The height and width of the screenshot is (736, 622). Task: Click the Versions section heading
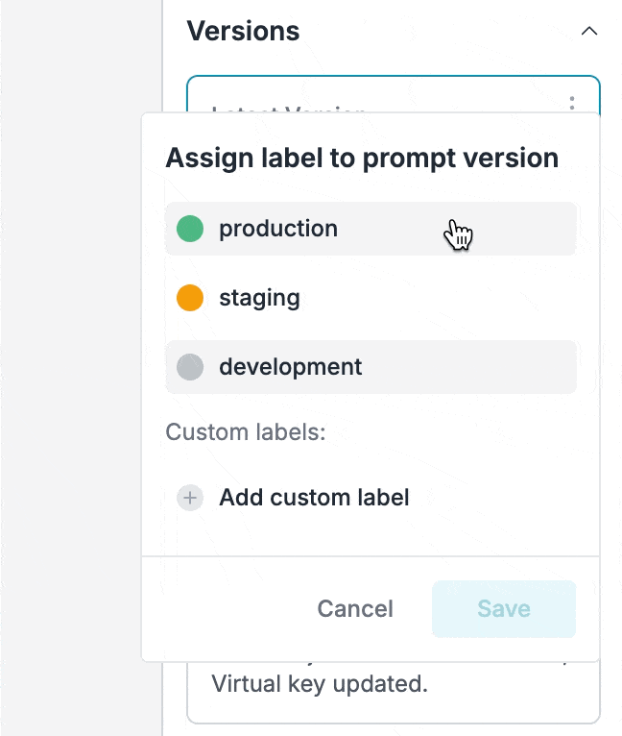click(243, 31)
